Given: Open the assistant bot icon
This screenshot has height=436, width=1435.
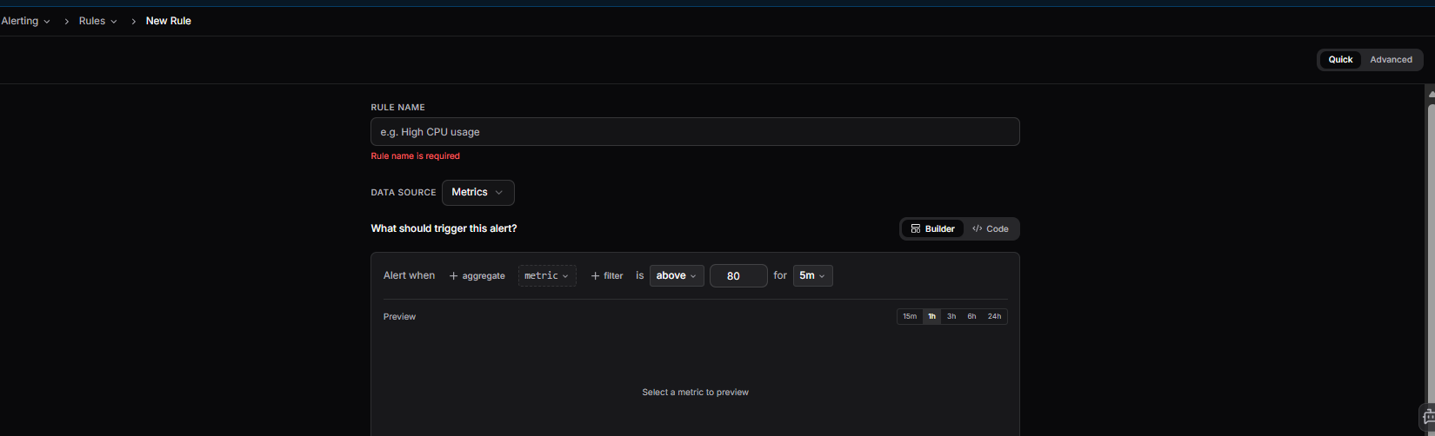Looking at the screenshot, I should click(1428, 417).
